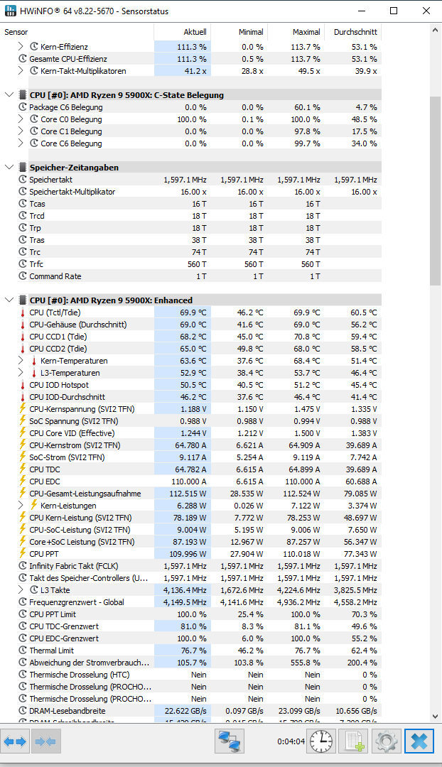Click lightning icon of CPU EDC row

click(23, 482)
